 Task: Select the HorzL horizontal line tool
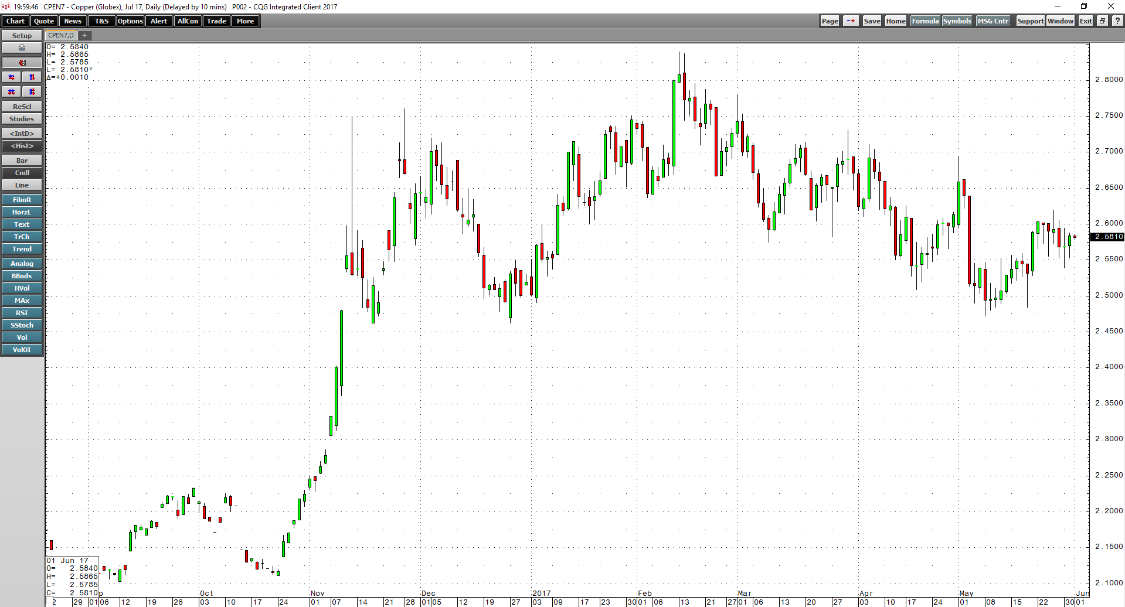click(x=22, y=212)
